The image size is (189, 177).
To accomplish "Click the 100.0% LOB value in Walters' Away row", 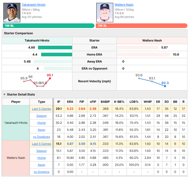I will pos(134,165).
